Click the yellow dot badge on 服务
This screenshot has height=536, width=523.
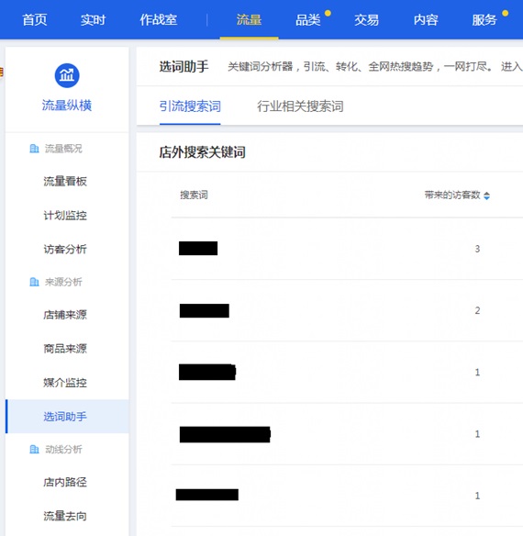pyautogui.click(x=505, y=14)
